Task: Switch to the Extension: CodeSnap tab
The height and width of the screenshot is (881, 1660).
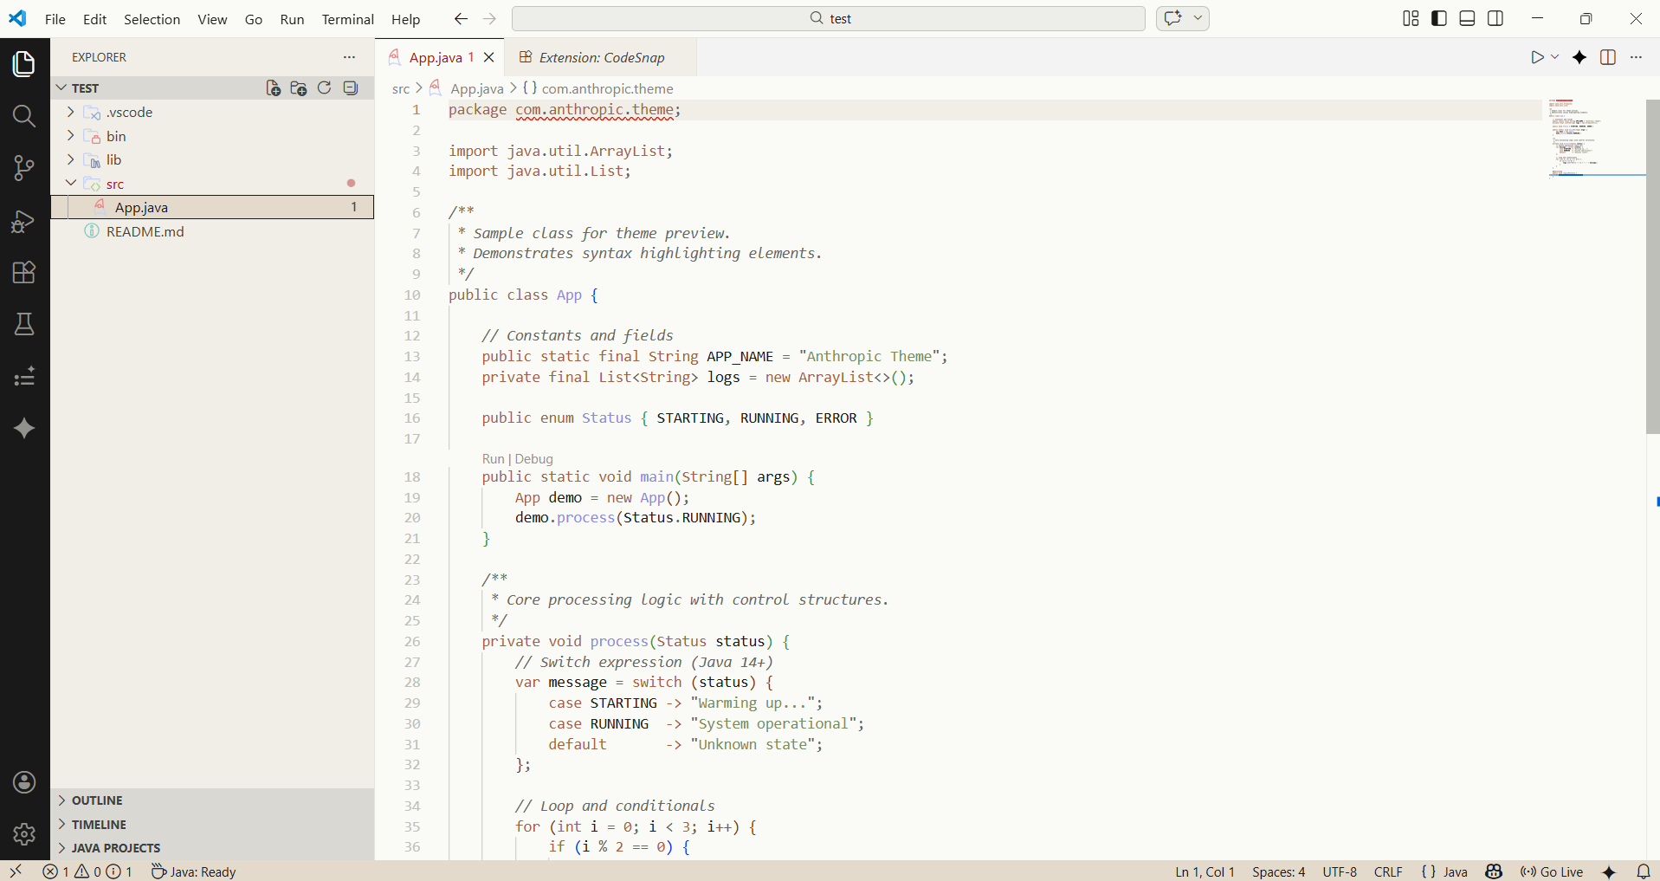Action: click(x=601, y=57)
